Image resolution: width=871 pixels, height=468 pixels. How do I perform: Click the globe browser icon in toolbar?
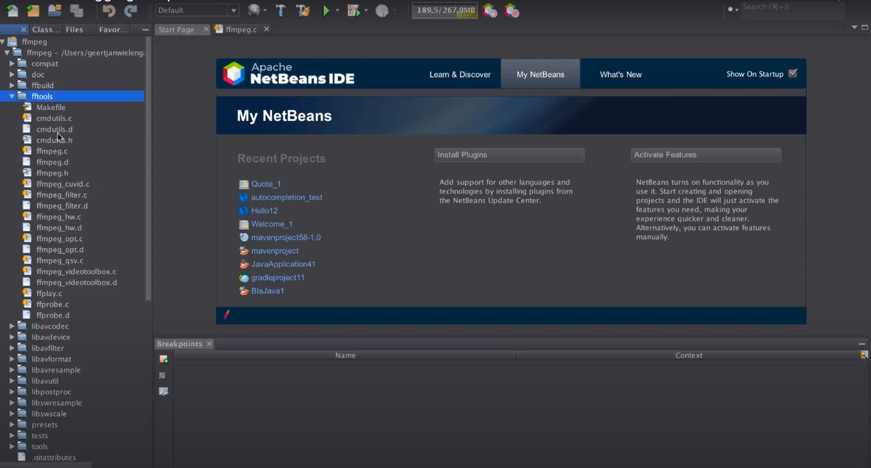(x=254, y=10)
